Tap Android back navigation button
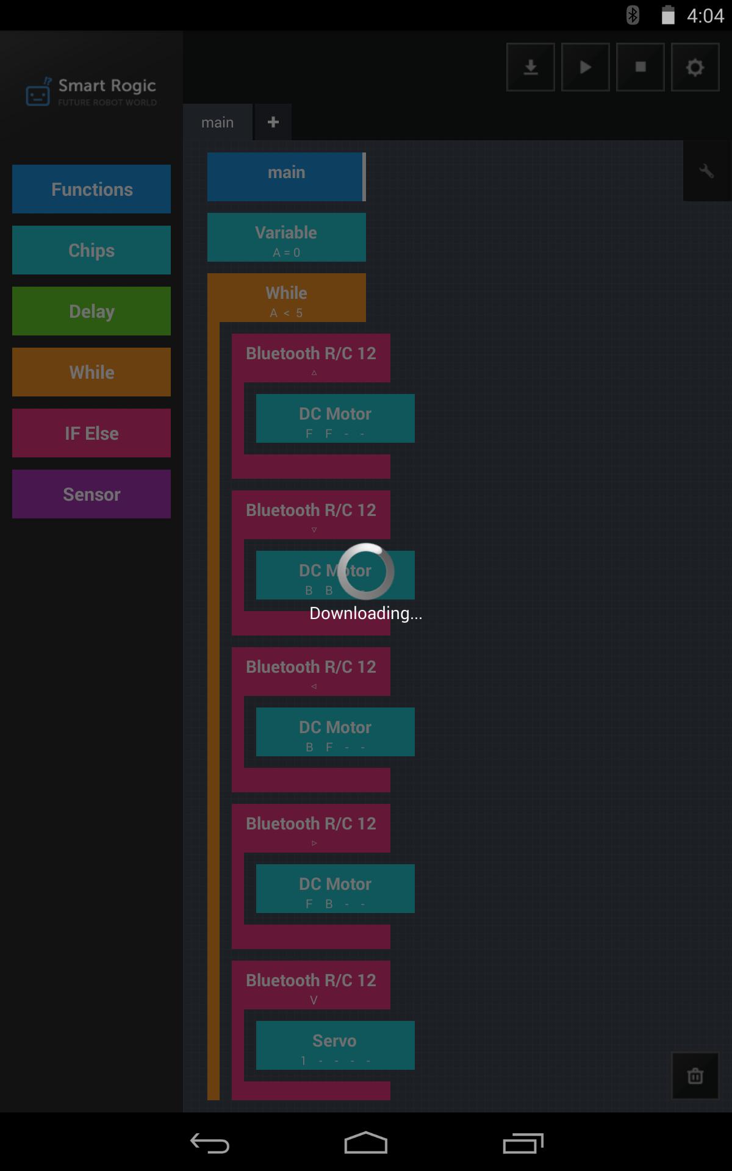 tap(209, 1143)
